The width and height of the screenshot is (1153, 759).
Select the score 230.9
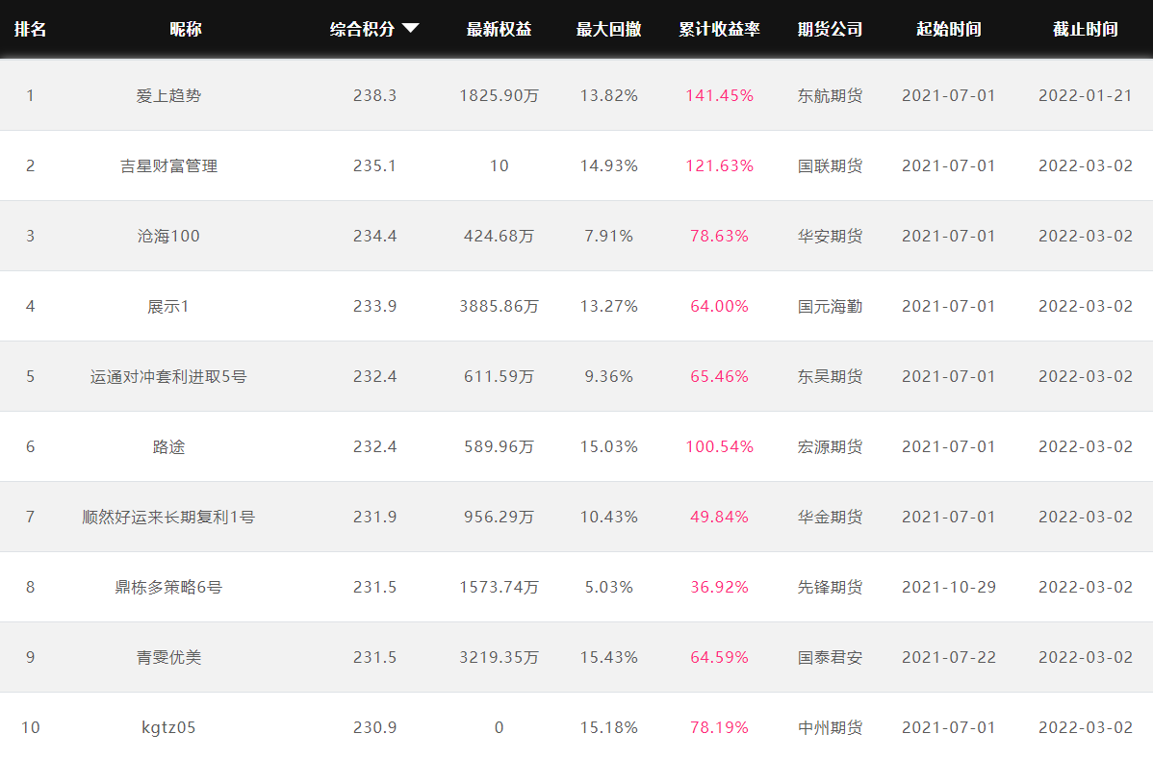(375, 727)
